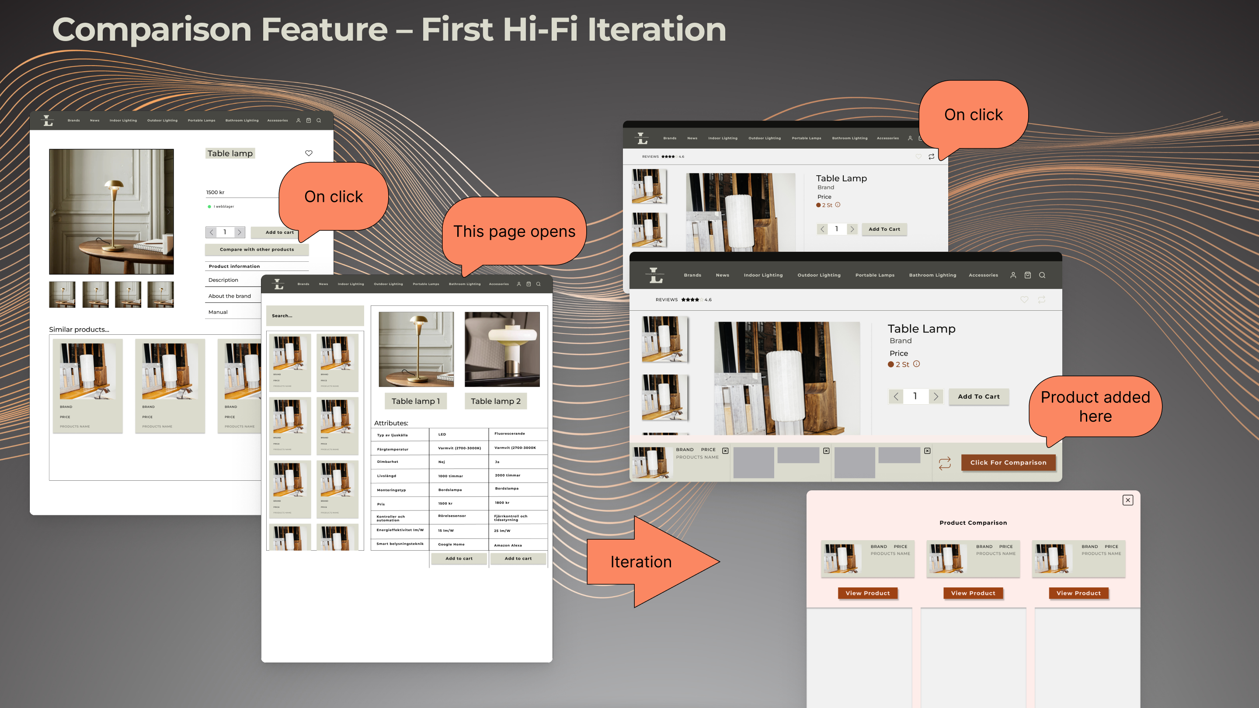Open Portable Lamps in largest page navbar
Viewport: 1259px width, 708px height.
coord(874,275)
